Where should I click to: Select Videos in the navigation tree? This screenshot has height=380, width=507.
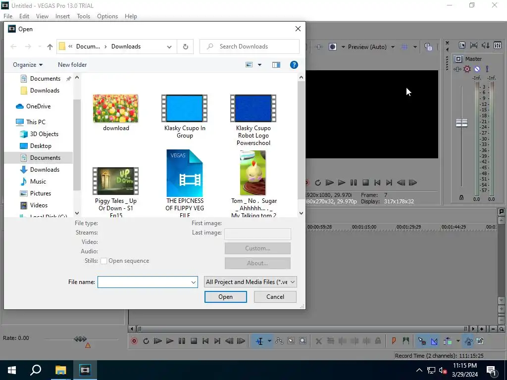pos(39,205)
